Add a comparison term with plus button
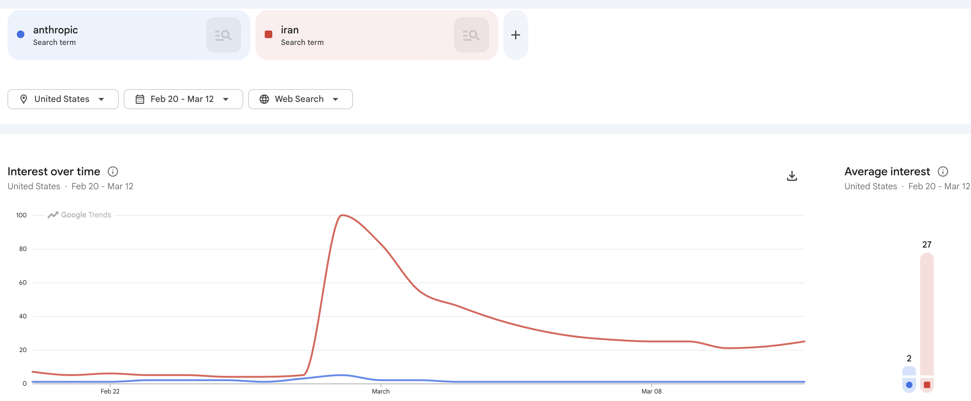This screenshot has height=401, width=971. point(515,35)
